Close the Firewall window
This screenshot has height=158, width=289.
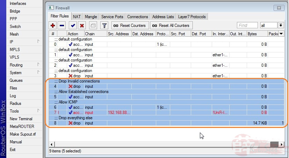pos(279,8)
